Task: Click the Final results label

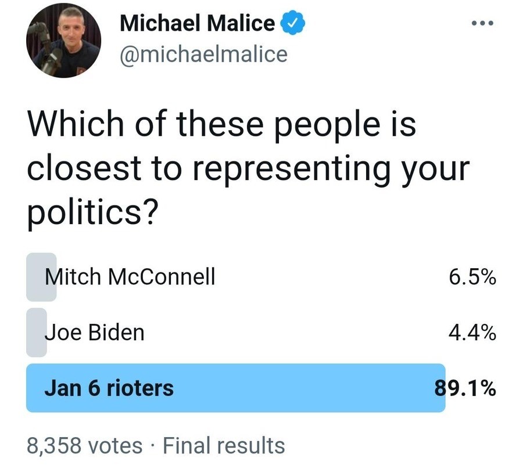Action: [224, 446]
